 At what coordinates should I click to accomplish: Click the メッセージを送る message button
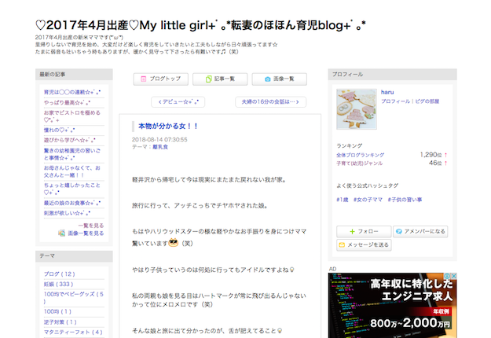(x=363, y=244)
